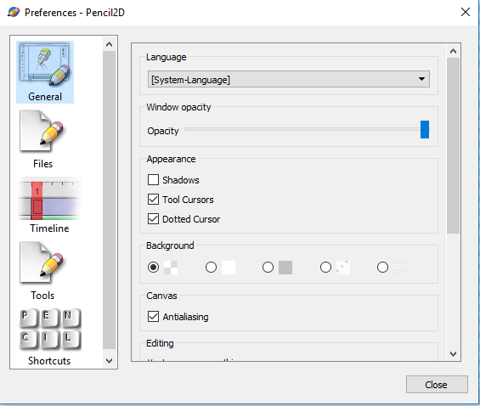Click the category list scroll down arrow
The image size is (480, 406).
[109, 361]
